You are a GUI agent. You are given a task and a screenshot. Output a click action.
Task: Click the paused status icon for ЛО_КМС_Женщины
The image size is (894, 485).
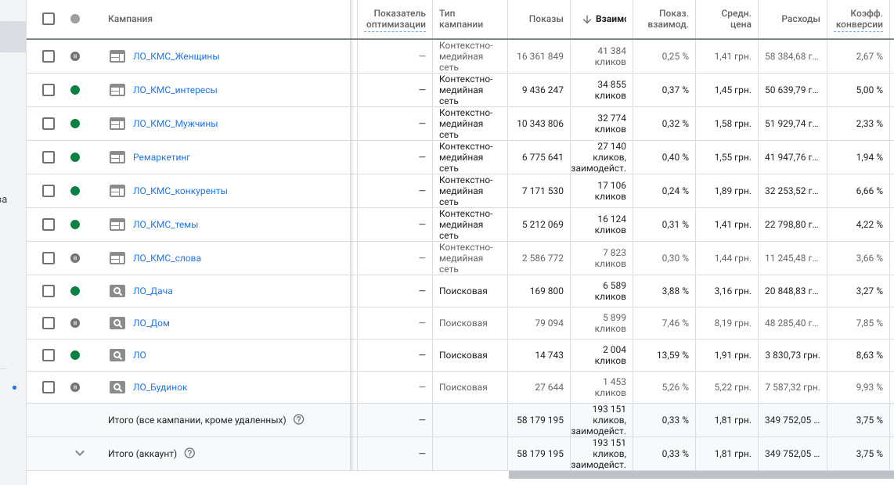[74, 56]
